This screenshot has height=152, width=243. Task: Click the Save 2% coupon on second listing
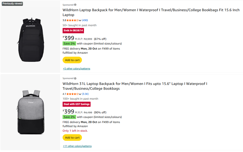69,117
